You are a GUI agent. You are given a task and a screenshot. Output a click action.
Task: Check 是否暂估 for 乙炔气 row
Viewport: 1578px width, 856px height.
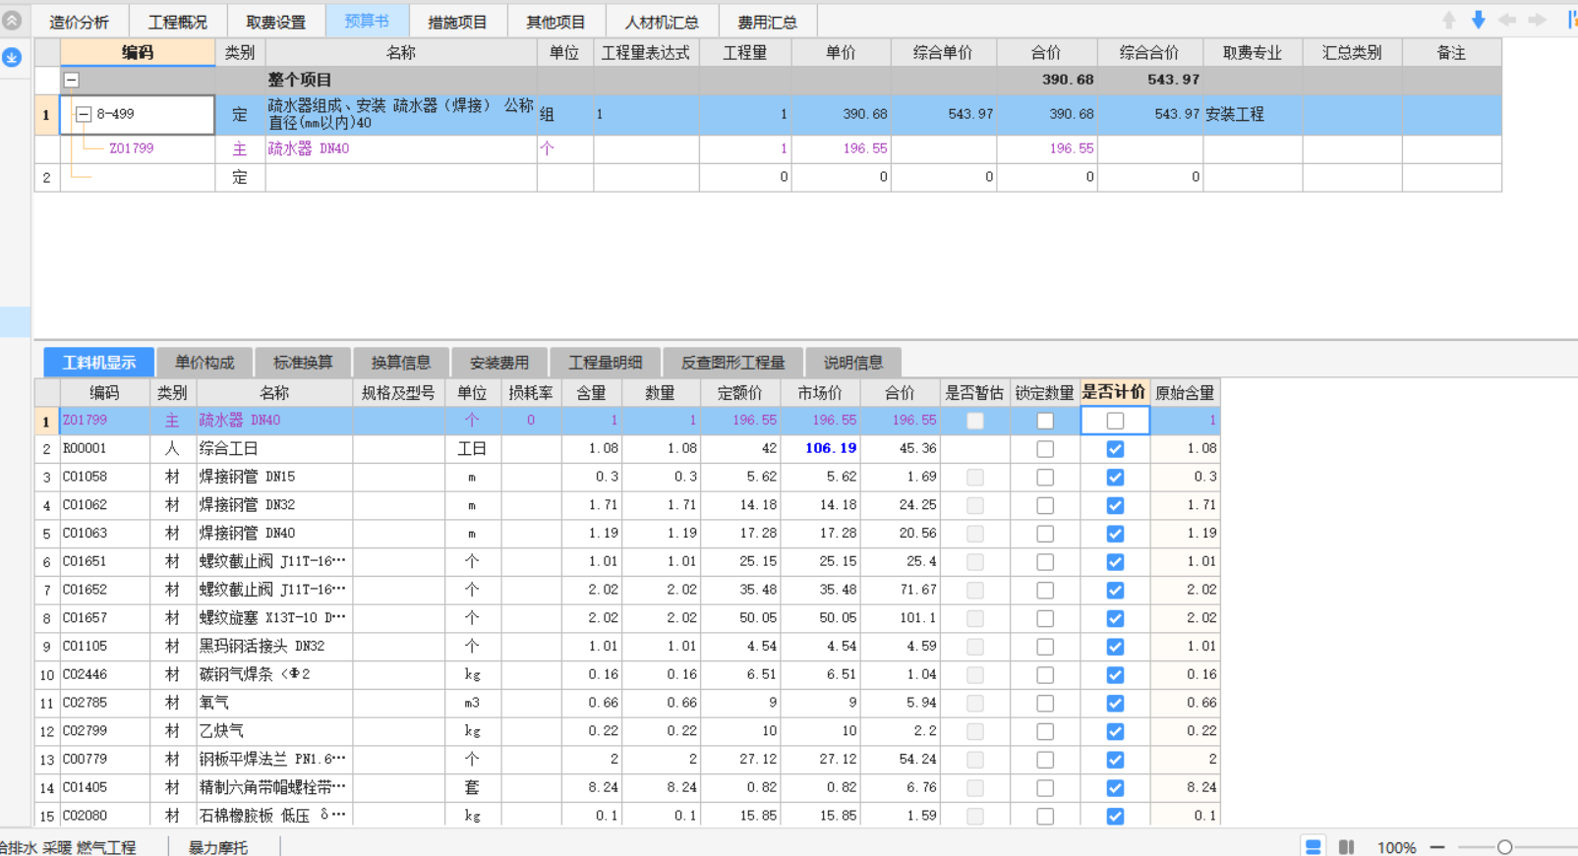(x=974, y=732)
